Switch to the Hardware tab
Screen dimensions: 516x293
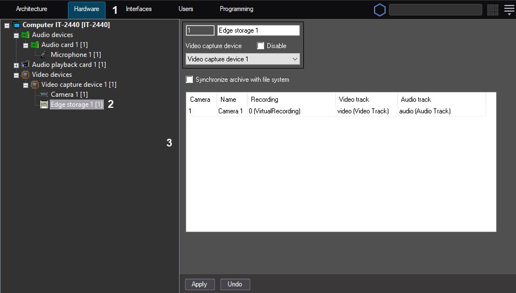tap(87, 9)
